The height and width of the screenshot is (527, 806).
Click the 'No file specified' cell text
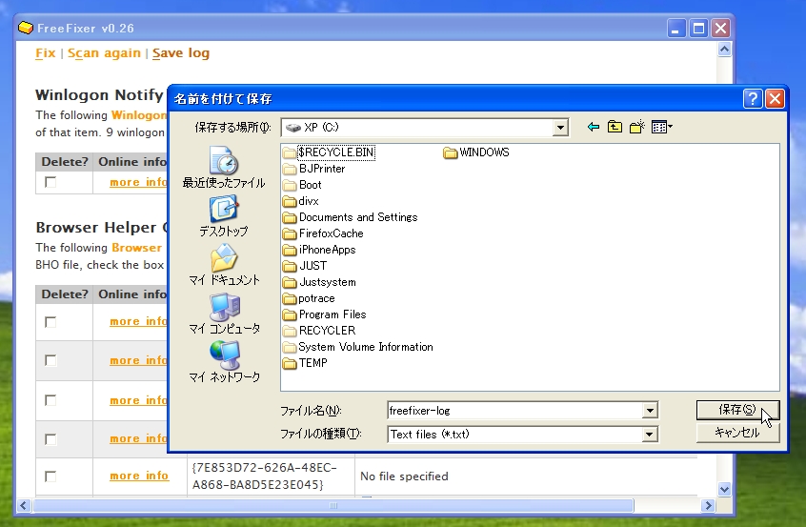coord(404,476)
